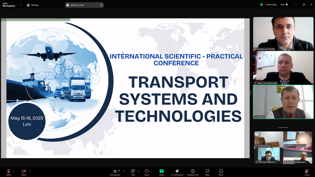Open Admin's screen share options
315x177 pixels.
(x=101, y=5)
